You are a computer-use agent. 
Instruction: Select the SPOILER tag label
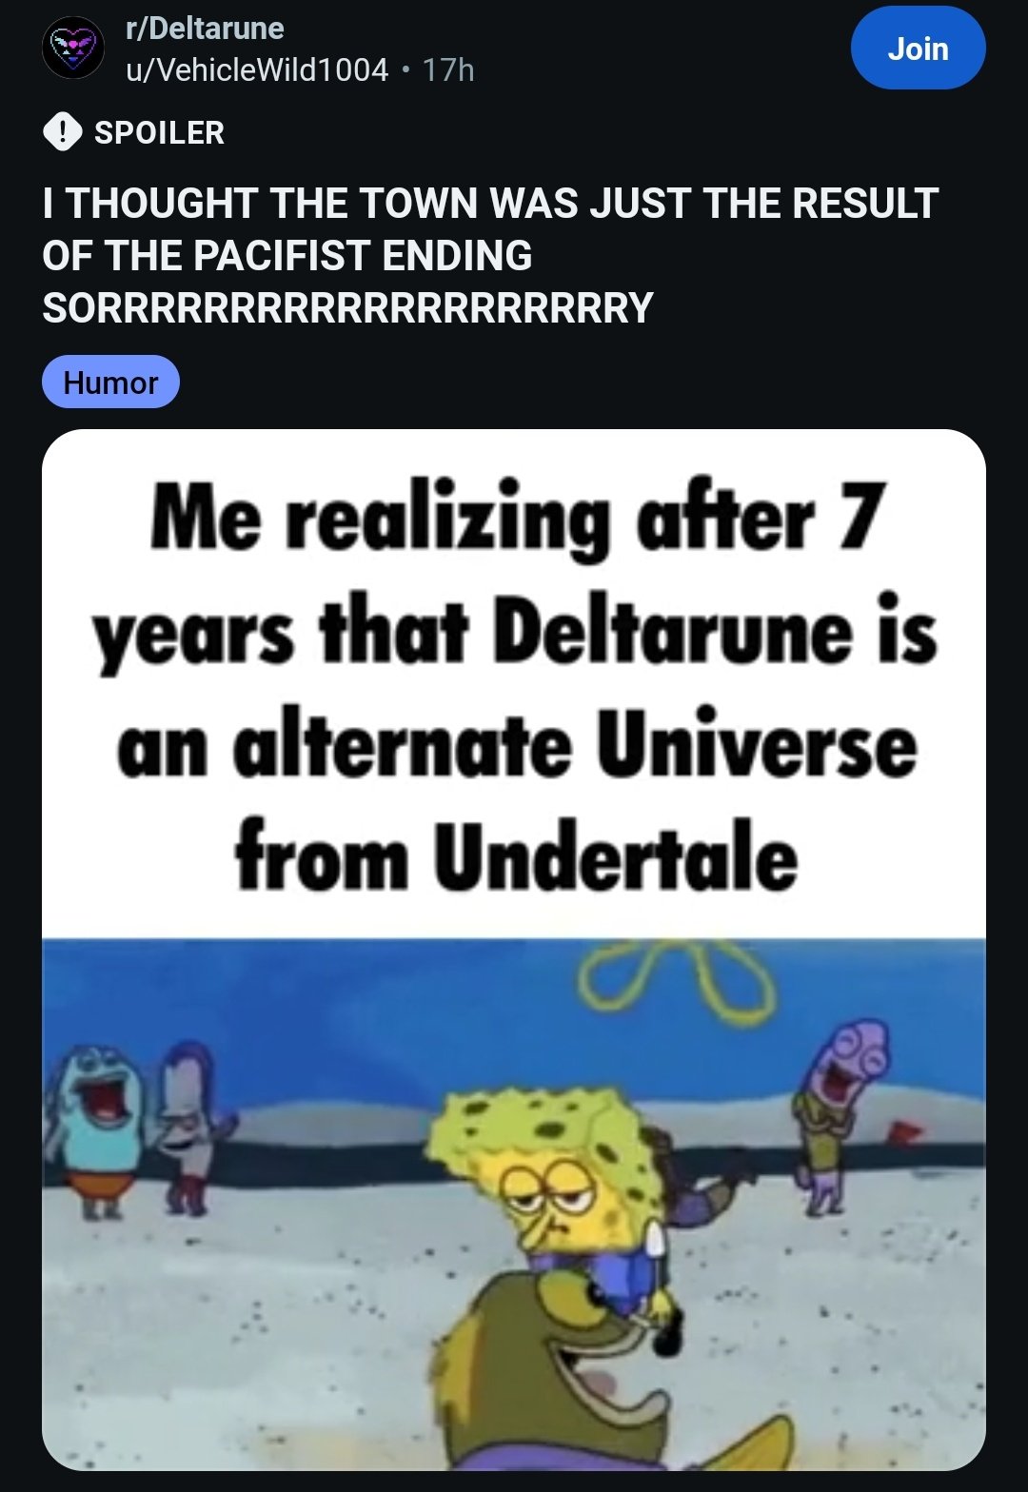point(159,132)
